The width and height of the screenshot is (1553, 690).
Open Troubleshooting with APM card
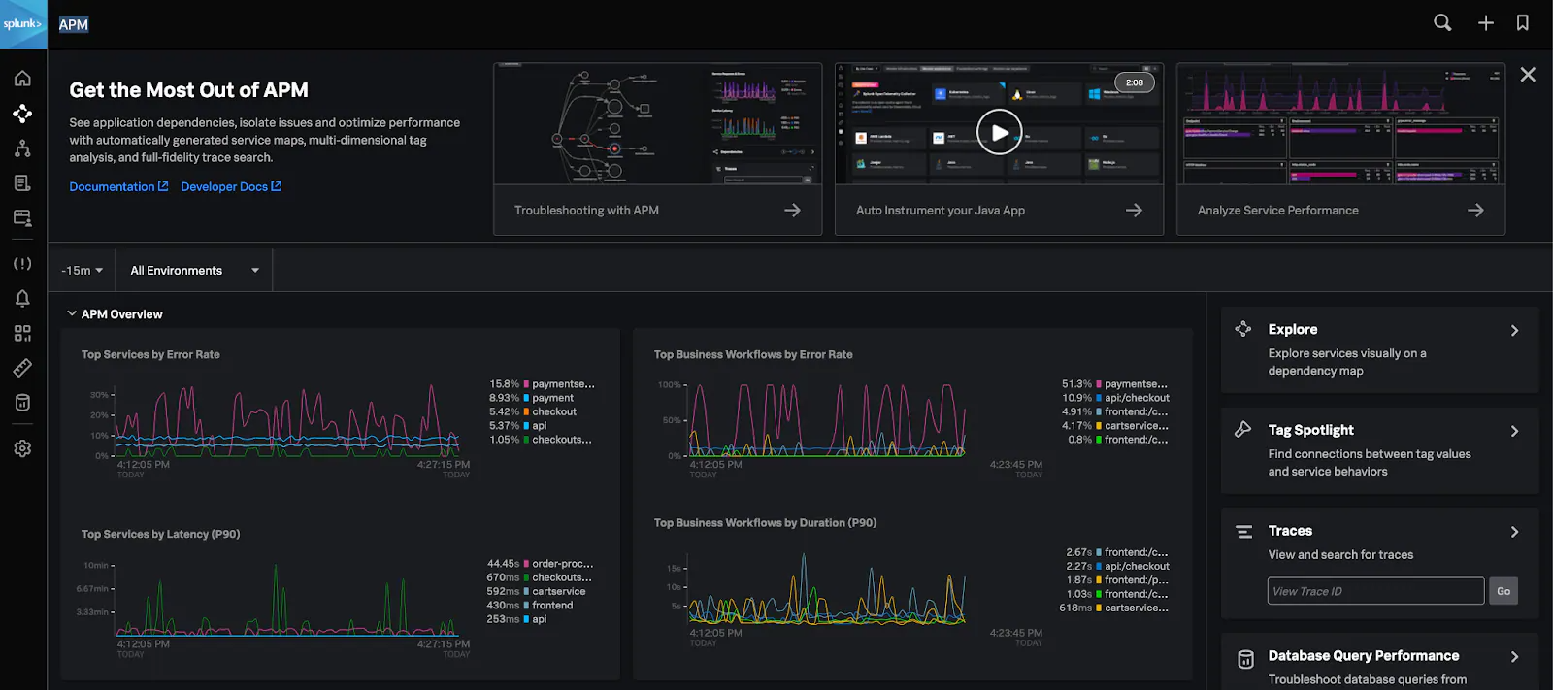point(657,211)
